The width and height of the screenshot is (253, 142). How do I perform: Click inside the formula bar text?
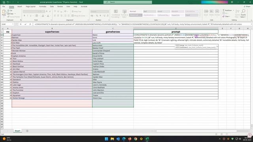[x=142, y=24]
